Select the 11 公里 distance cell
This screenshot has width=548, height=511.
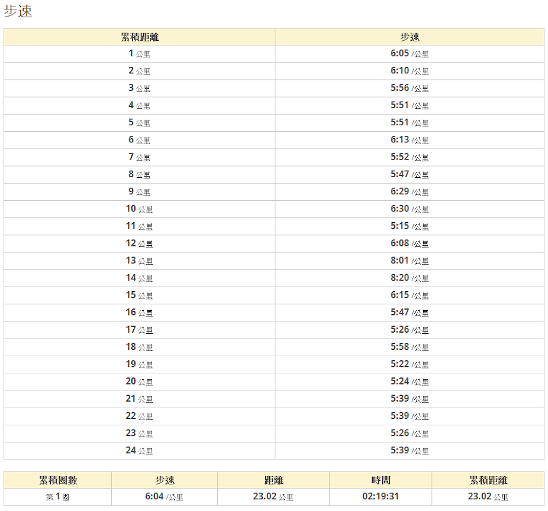pyautogui.click(x=140, y=226)
